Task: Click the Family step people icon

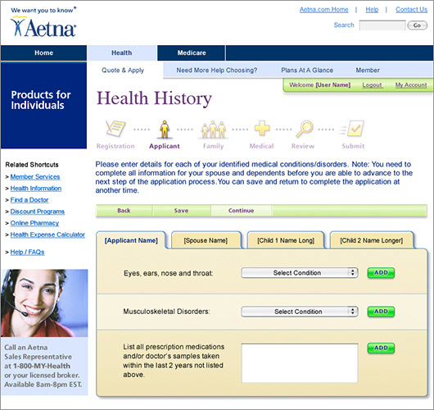Action: pos(213,130)
